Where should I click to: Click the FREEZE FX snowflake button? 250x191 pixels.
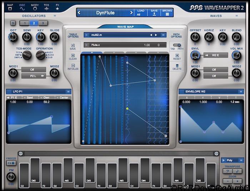(11, 163)
